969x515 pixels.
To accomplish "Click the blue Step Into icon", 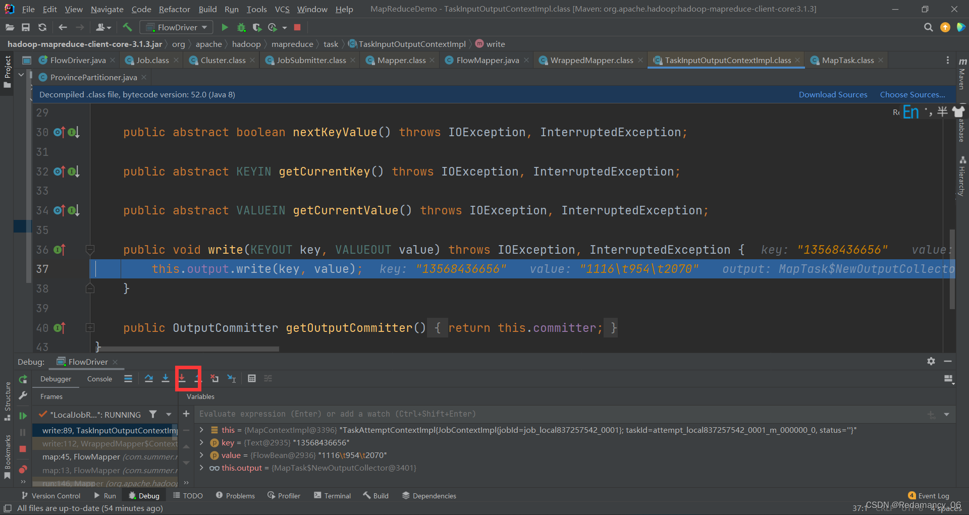I will 165,378.
